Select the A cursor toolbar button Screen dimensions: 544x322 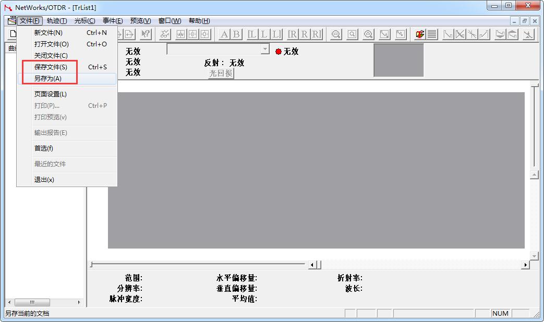click(224, 34)
